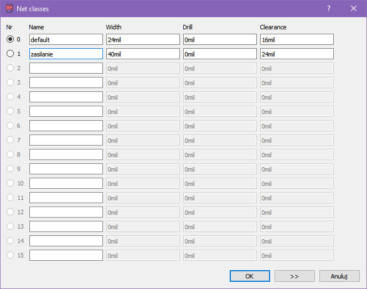This screenshot has height=289, width=367.
Task: Click the >> expand button
Action: pos(294,276)
